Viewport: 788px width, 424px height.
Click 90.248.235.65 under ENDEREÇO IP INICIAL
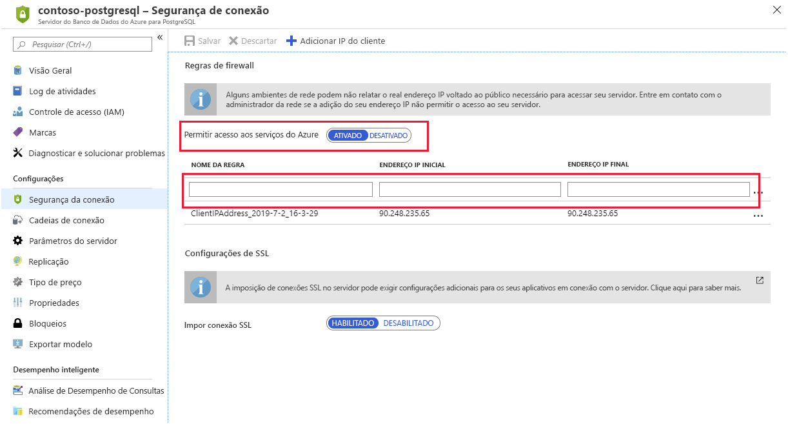point(404,213)
